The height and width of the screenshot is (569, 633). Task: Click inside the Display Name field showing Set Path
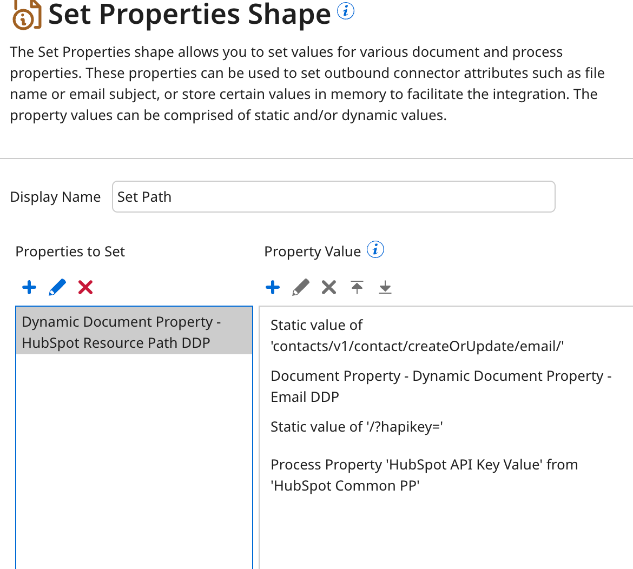pos(333,196)
